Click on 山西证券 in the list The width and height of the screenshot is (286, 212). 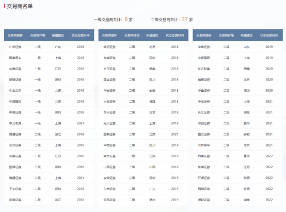coord(109,167)
